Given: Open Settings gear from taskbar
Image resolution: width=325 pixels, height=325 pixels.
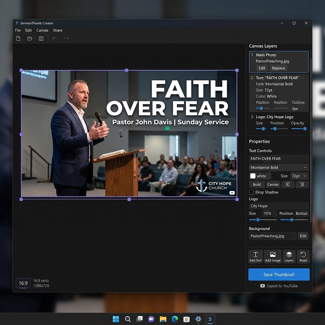Looking at the screenshot, I should [x=198, y=319].
